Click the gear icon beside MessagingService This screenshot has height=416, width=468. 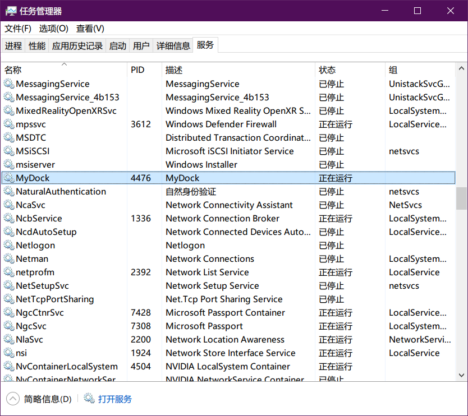coord(9,84)
